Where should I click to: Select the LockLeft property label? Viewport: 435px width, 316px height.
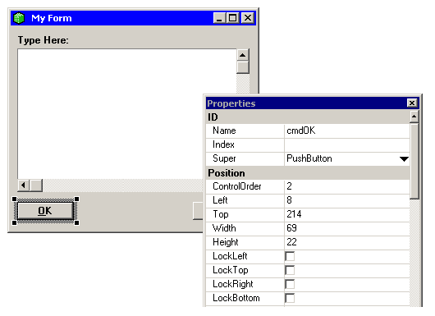click(230, 256)
